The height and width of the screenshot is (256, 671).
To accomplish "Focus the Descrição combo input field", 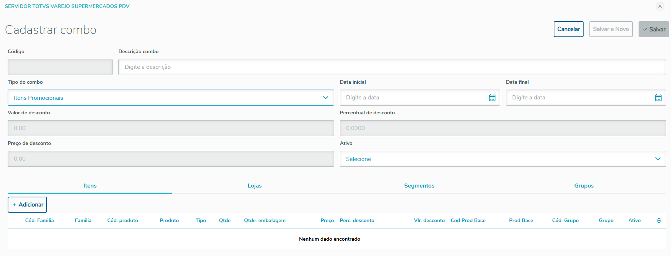I will (392, 67).
